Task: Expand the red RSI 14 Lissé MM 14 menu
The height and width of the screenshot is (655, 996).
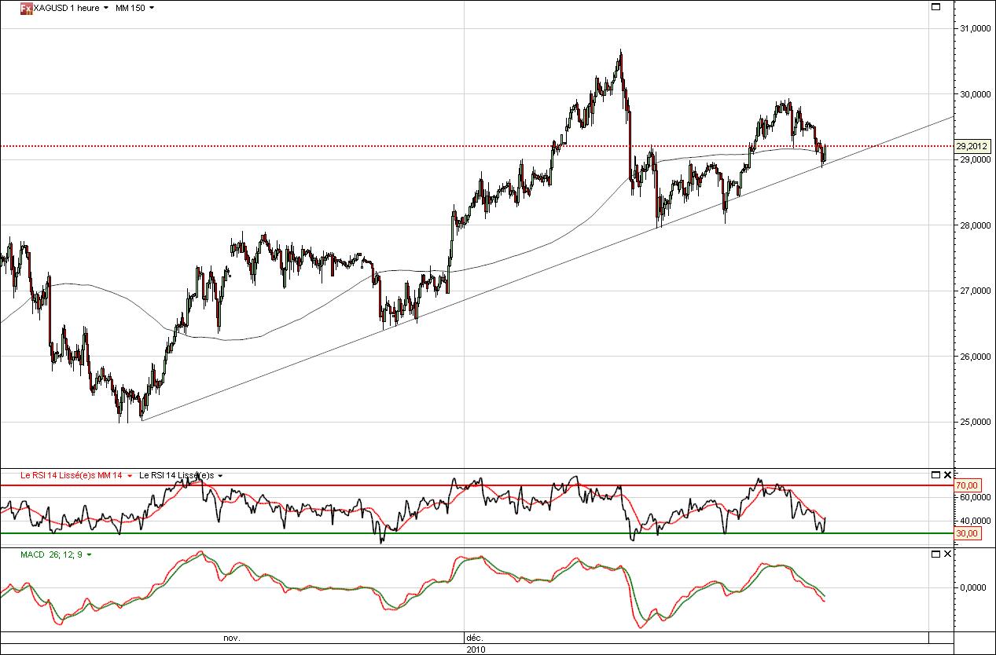Action: 129,476
